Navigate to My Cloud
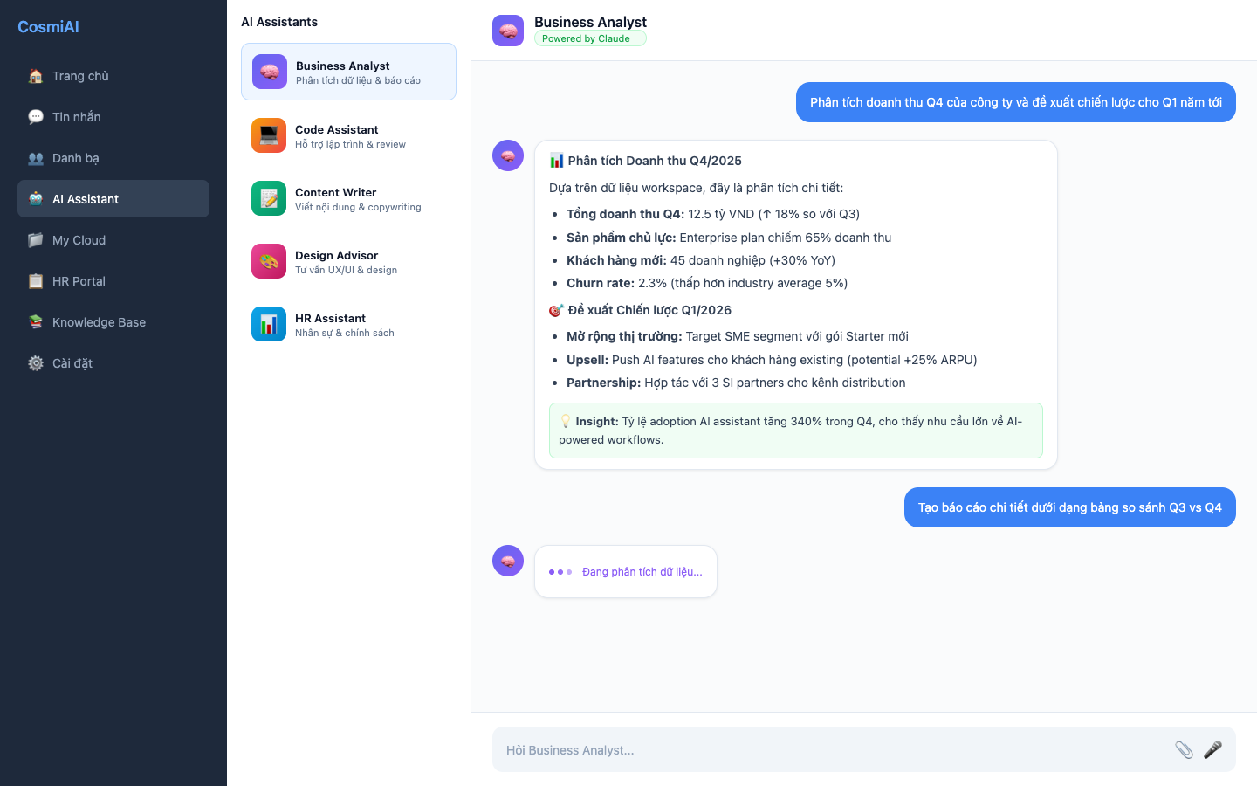 click(x=79, y=240)
